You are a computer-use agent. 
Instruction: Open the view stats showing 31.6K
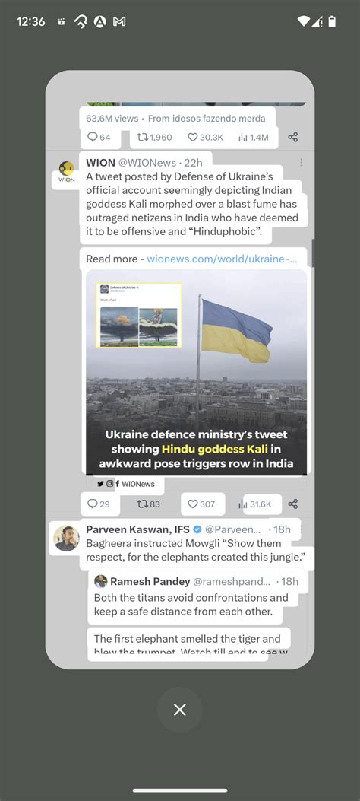pyautogui.click(x=243, y=504)
